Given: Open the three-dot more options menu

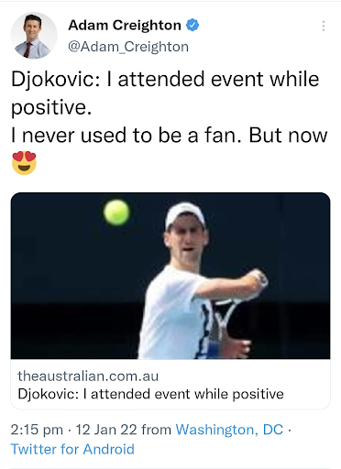Looking at the screenshot, I should (324, 26).
